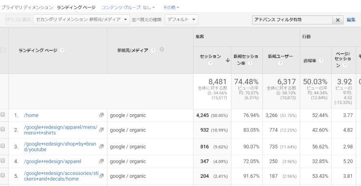
Task: Toggle the select-all header checkbox
Action: click(x=3, y=50)
